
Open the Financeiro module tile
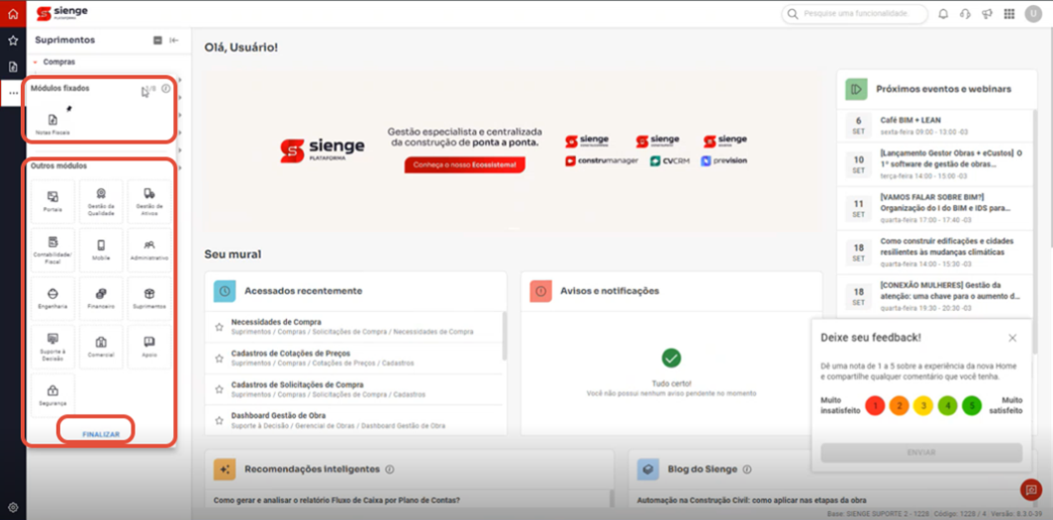point(101,298)
